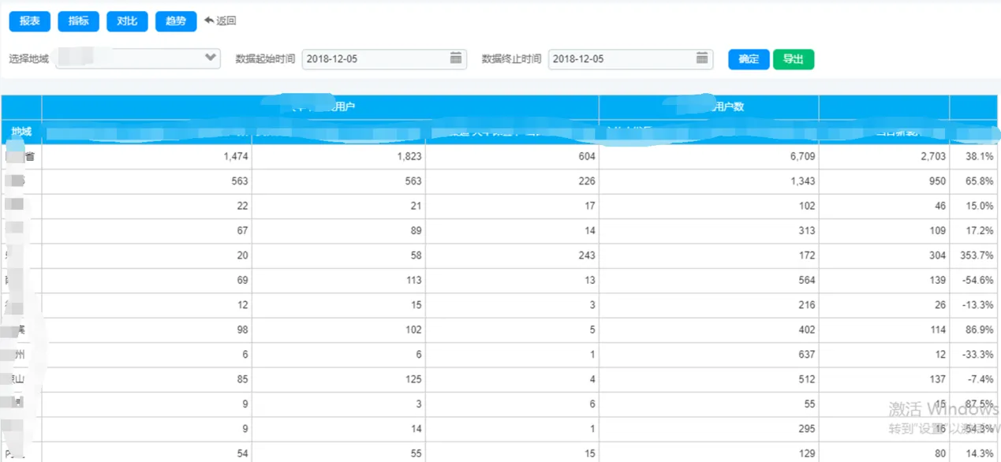
Task: Click the 返回 link text
Action: coord(226,21)
